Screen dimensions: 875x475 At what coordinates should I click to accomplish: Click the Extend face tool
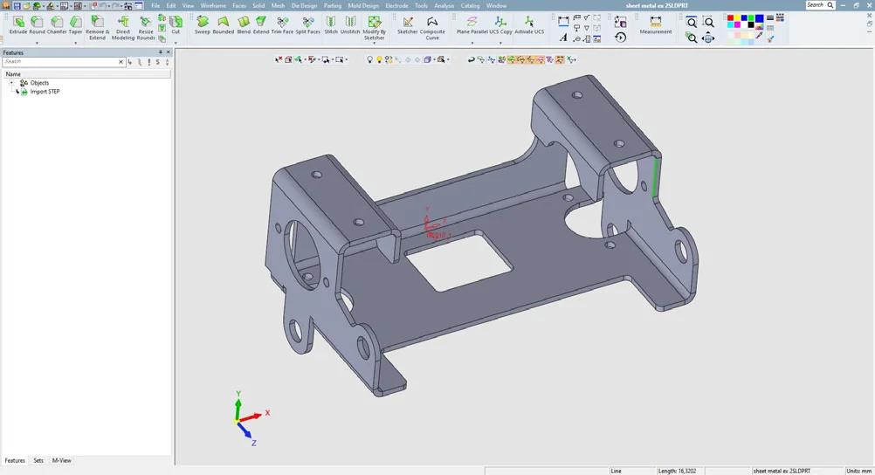click(261, 25)
